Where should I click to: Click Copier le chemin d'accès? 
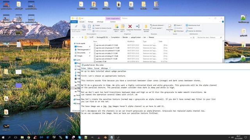(x=102, y=28)
